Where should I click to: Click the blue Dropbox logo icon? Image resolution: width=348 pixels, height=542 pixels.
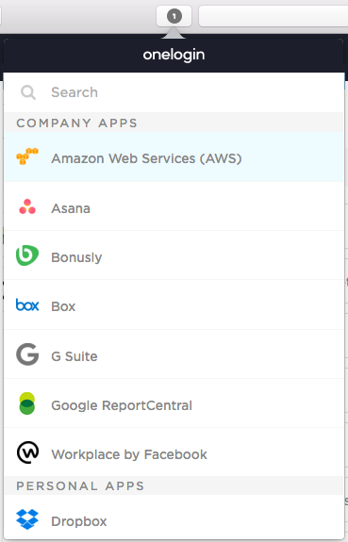[x=27, y=519]
